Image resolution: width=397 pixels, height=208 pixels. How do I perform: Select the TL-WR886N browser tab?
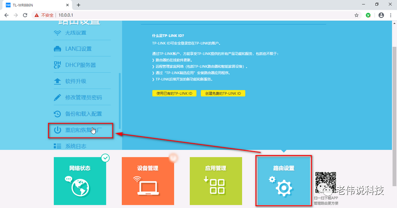[38, 5]
